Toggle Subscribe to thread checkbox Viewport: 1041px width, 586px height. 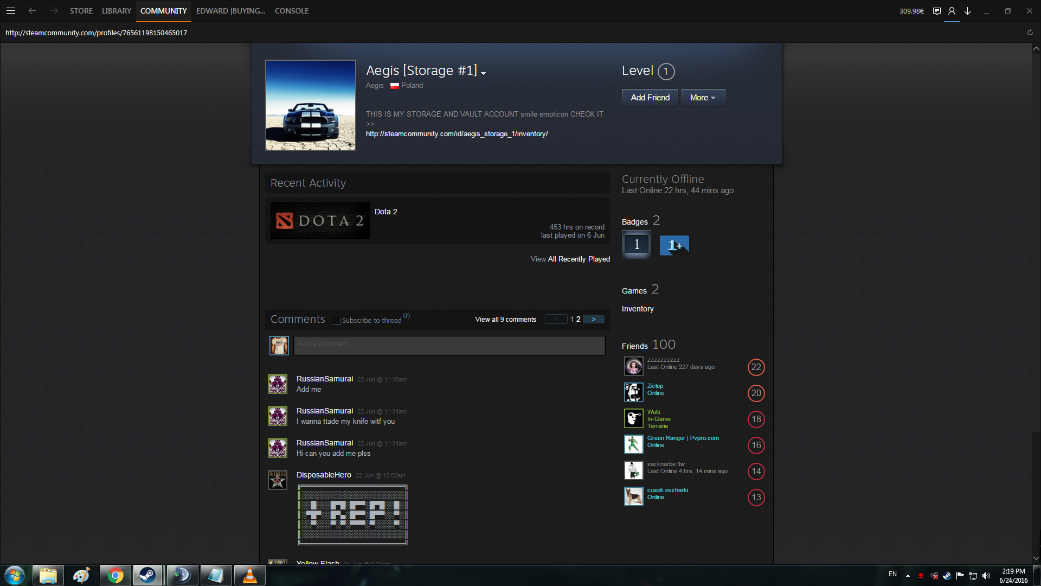337,321
